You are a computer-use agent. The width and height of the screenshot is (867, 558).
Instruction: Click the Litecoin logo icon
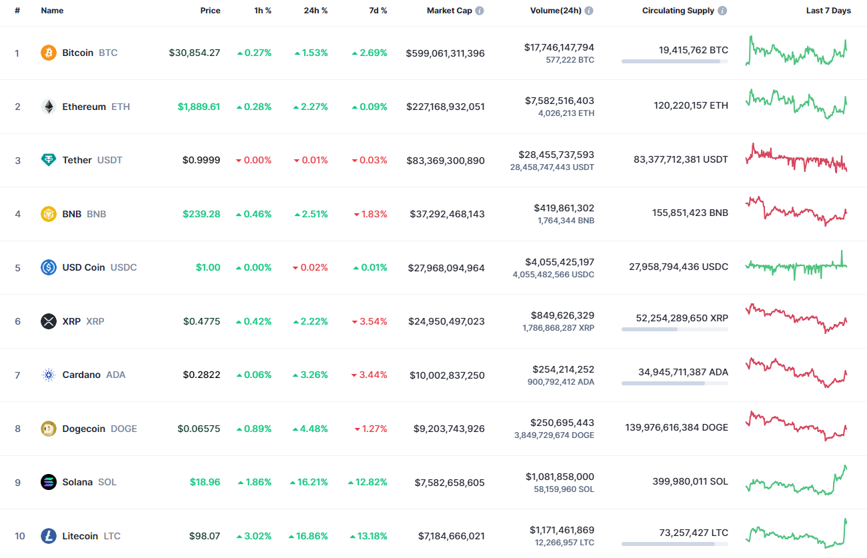pyautogui.click(x=49, y=536)
